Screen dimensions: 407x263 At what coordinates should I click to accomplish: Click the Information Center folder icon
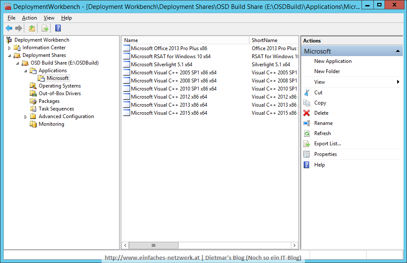click(x=17, y=48)
